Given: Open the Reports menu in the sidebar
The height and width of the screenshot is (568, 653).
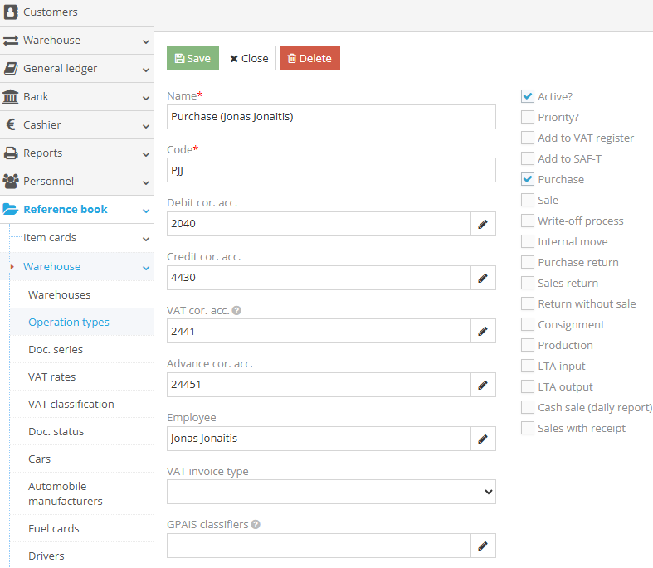Looking at the screenshot, I should [x=76, y=153].
